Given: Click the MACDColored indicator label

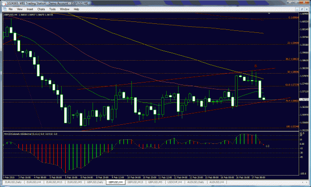Looking at the screenshot, I should tap(30, 134).
